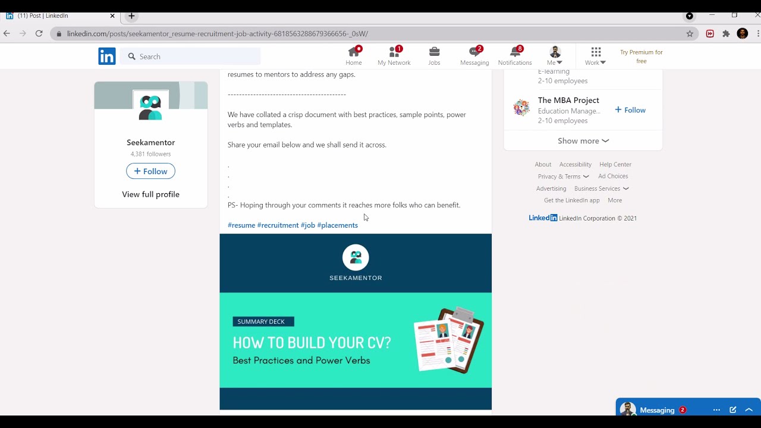Expand Show more suggested pages

583,141
